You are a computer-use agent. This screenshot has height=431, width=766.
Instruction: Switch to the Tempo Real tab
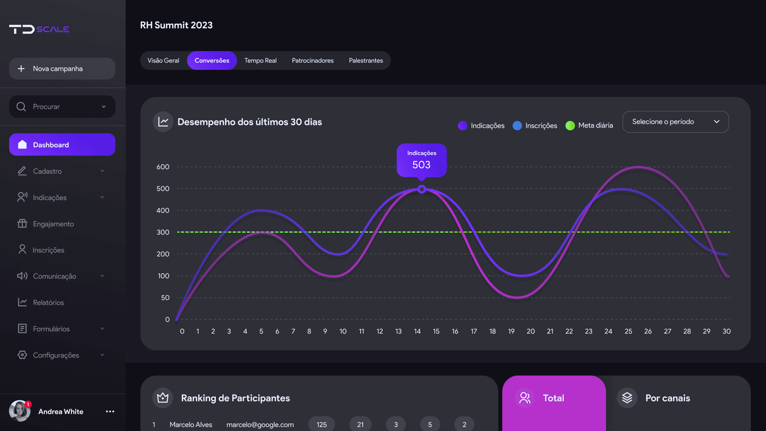pos(260,61)
